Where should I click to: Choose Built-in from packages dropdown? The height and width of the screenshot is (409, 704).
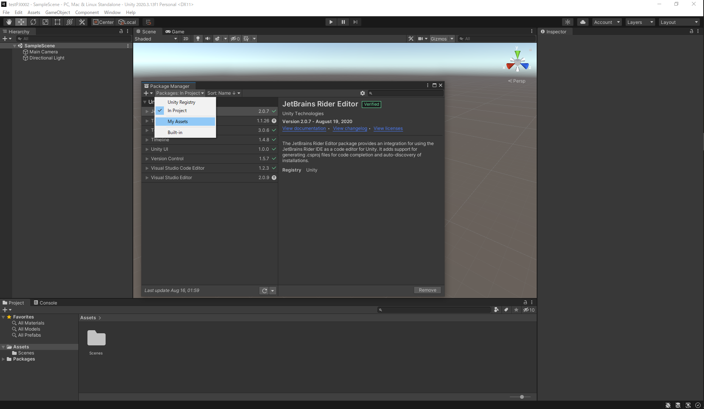(185, 133)
